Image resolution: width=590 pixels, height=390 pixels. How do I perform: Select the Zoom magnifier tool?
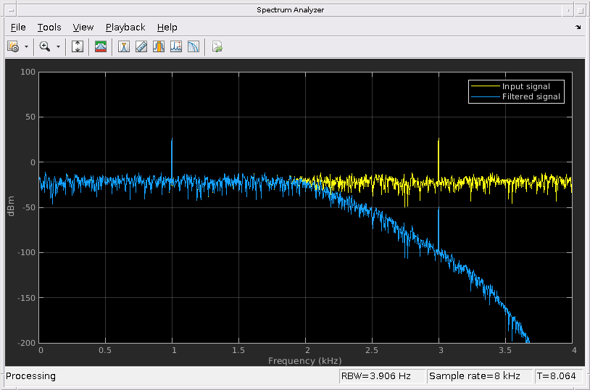(x=45, y=46)
